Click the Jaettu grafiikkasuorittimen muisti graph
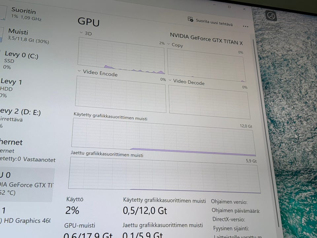 (164, 175)
